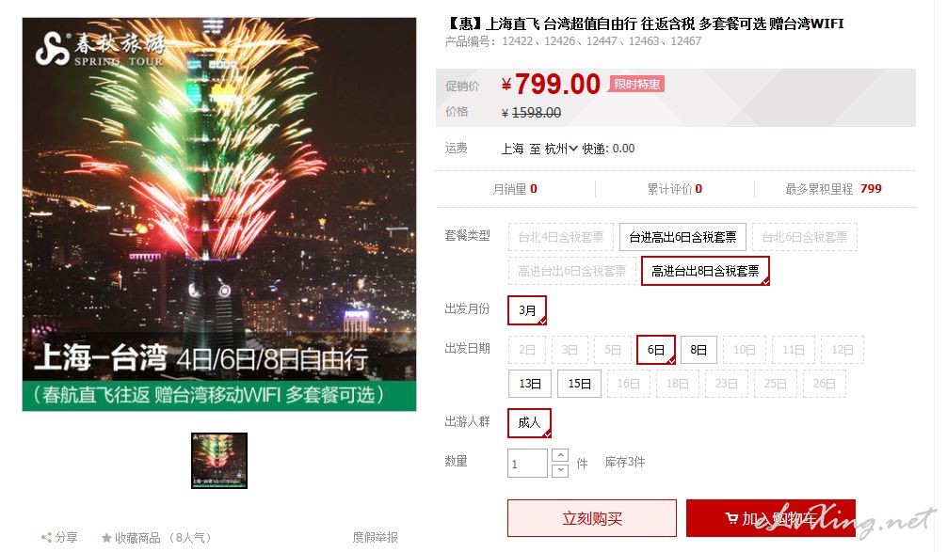Choose departure date 13日
947x552 pixels.
click(x=530, y=384)
